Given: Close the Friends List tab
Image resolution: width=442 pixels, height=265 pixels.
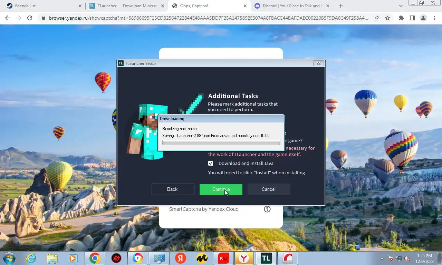Looking at the screenshot, I should tap(80, 6).
